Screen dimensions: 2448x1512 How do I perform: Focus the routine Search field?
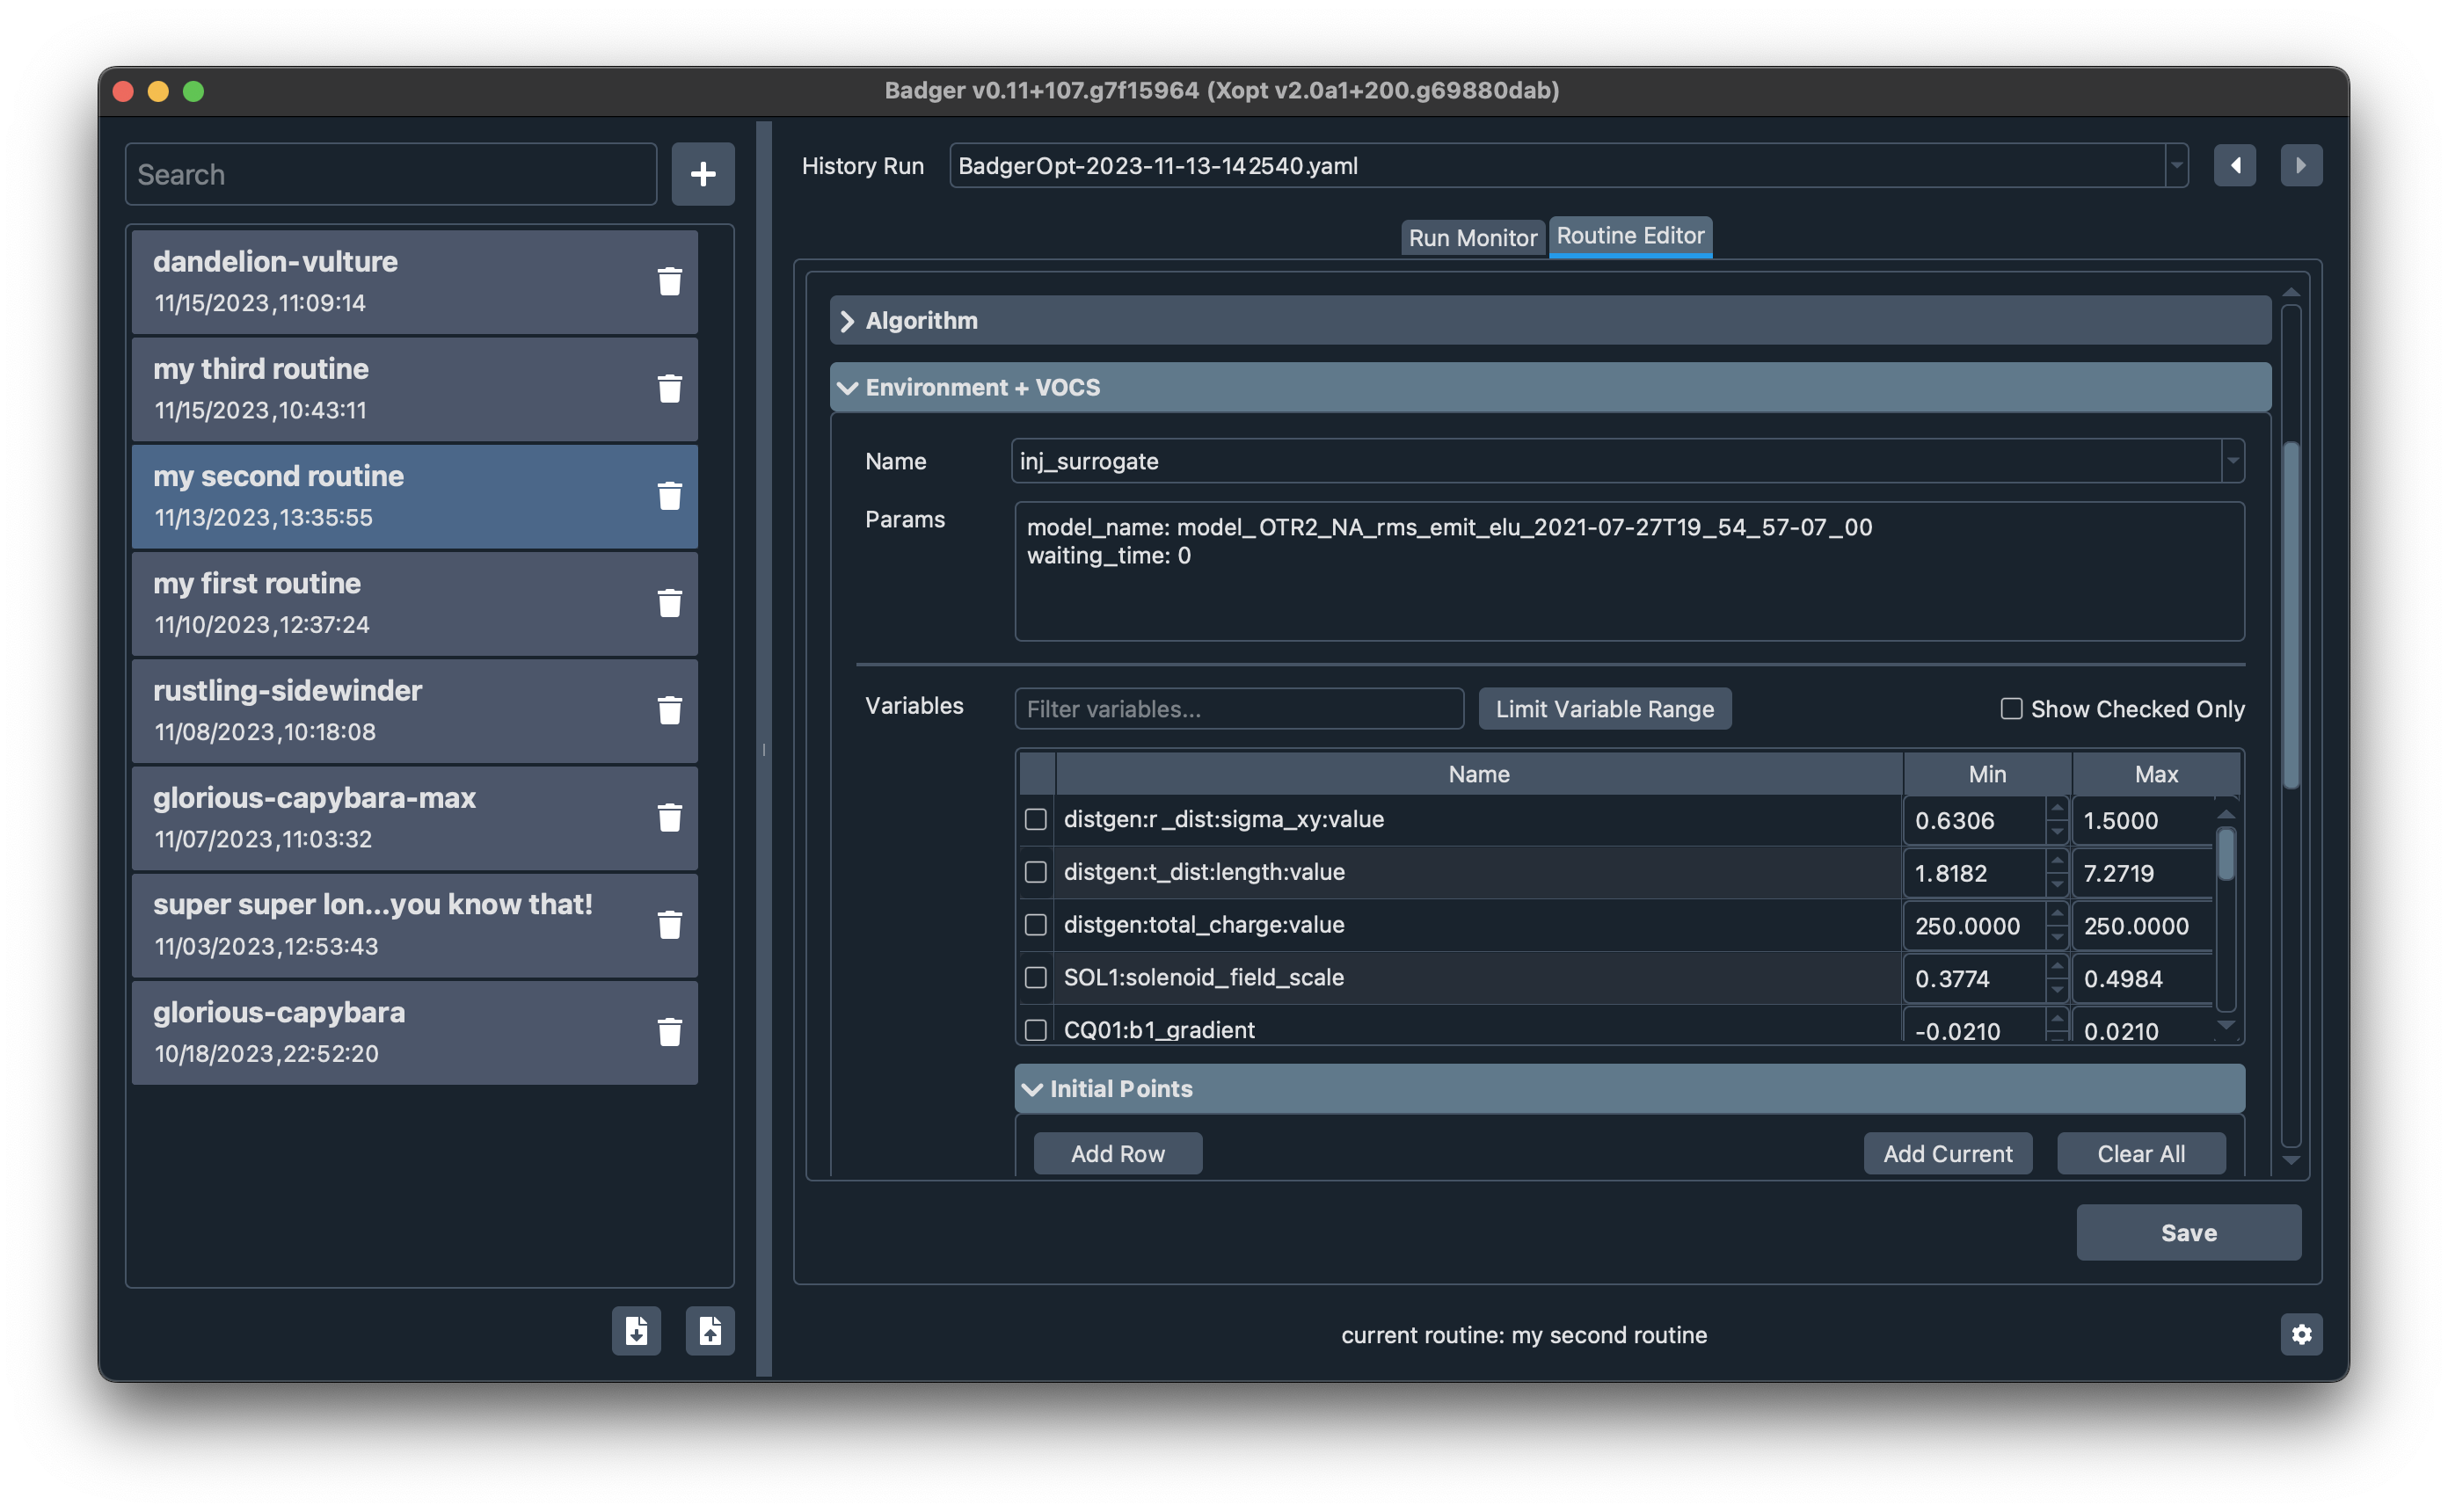pyautogui.click(x=391, y=174)
